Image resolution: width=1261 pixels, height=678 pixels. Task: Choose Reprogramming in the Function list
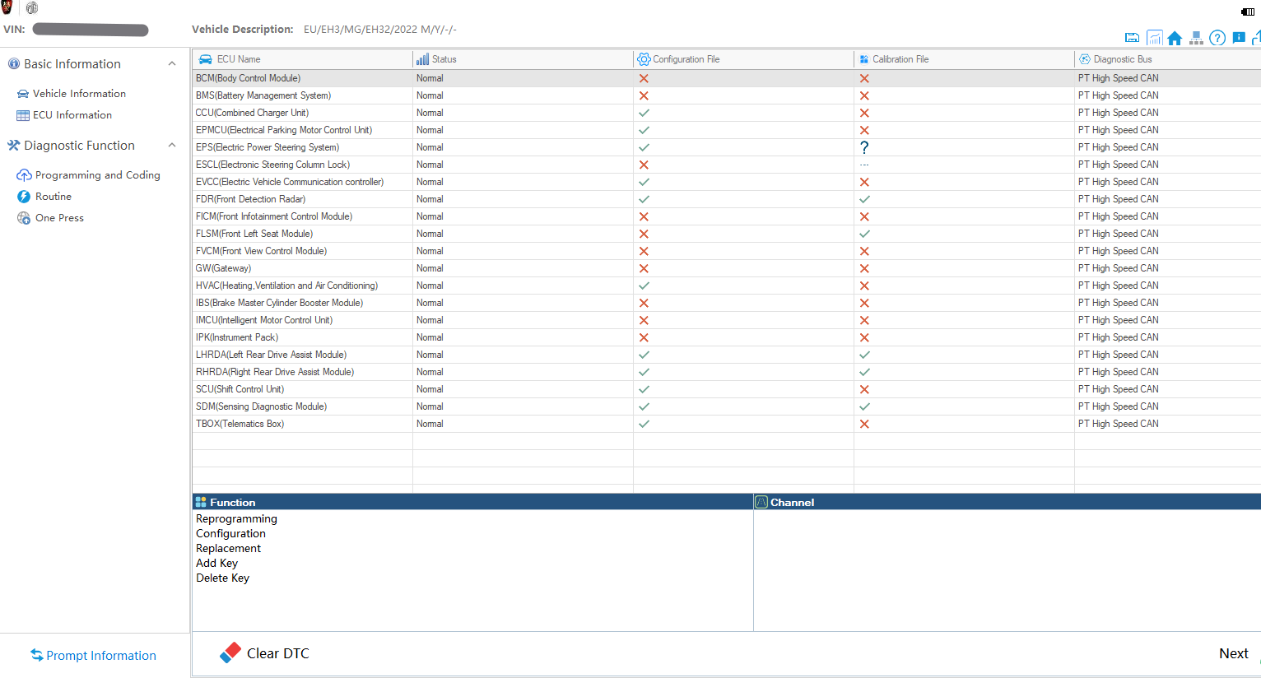[236, 519]
